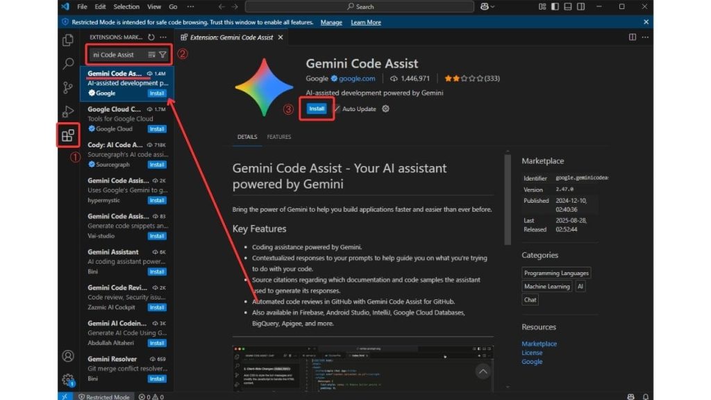Open the License resource link
The height and width of the screenshot is (400, 711).
pyautogui.click(x=531, y=352)
